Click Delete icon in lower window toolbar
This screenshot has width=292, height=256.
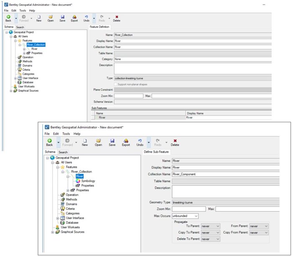click(x=175, y=141)
